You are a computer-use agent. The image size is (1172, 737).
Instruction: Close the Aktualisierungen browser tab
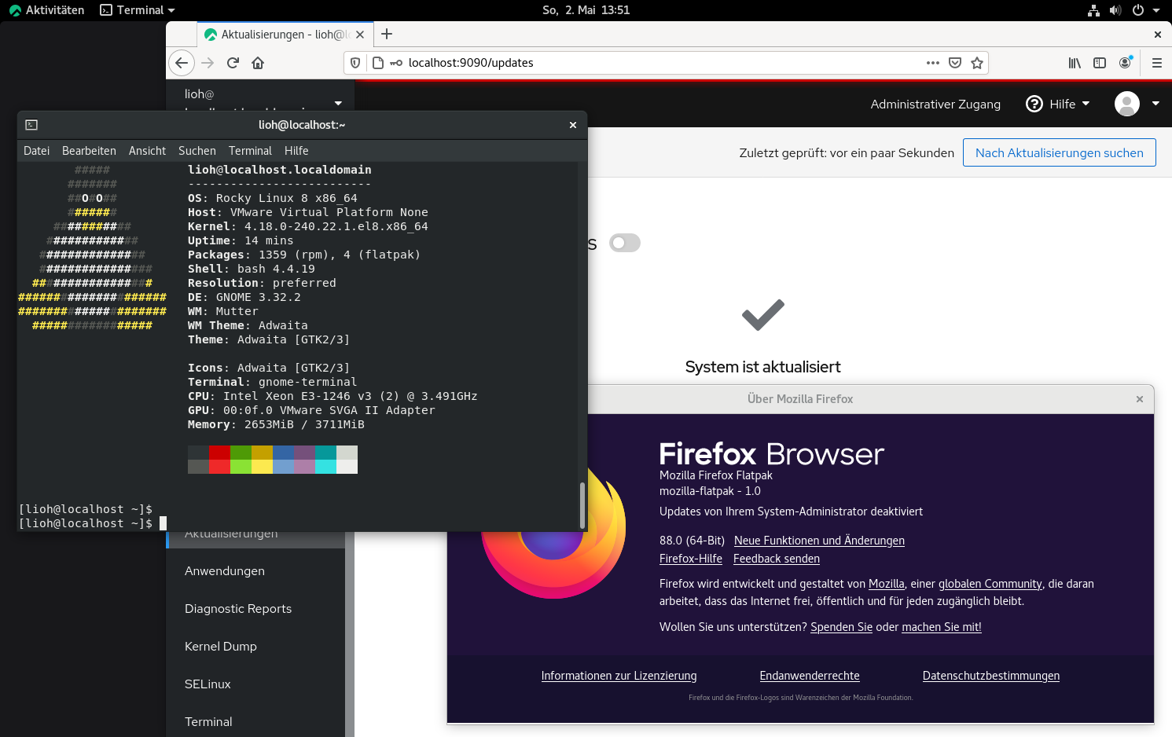(x=360, y=35)
